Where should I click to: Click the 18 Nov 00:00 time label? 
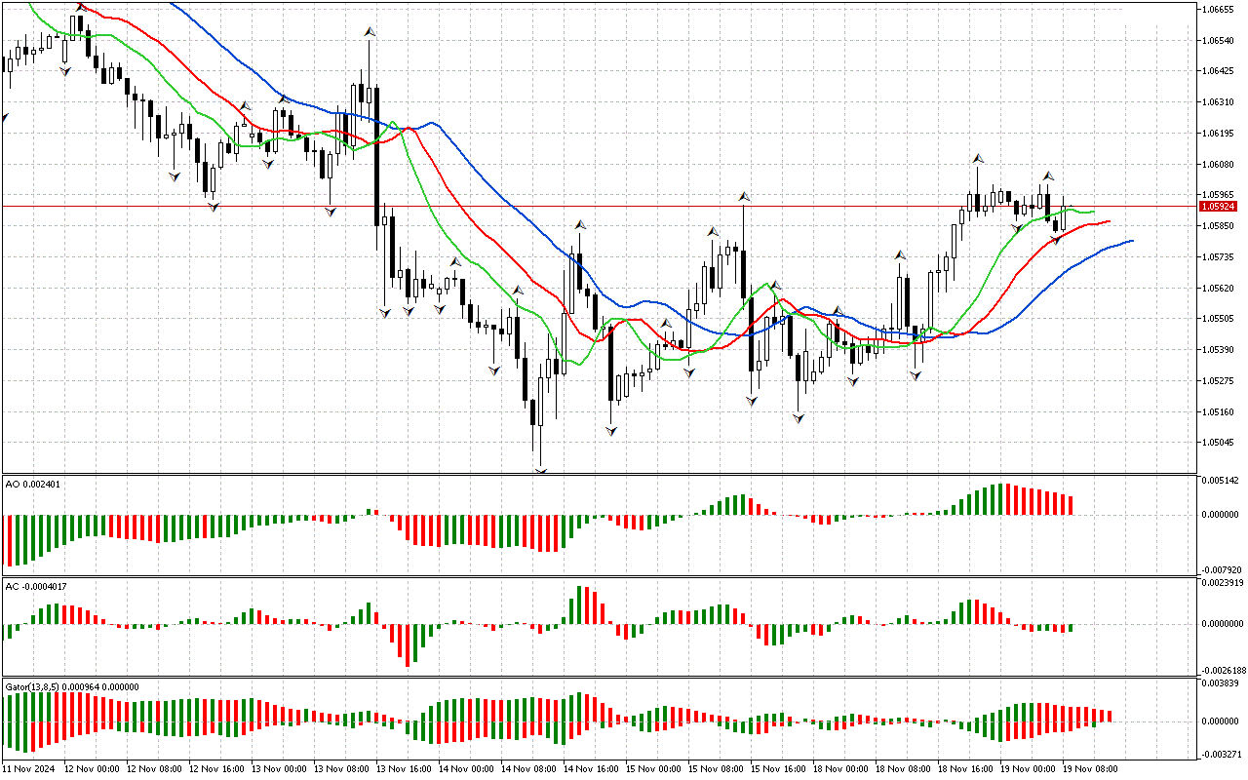[839, 769]
